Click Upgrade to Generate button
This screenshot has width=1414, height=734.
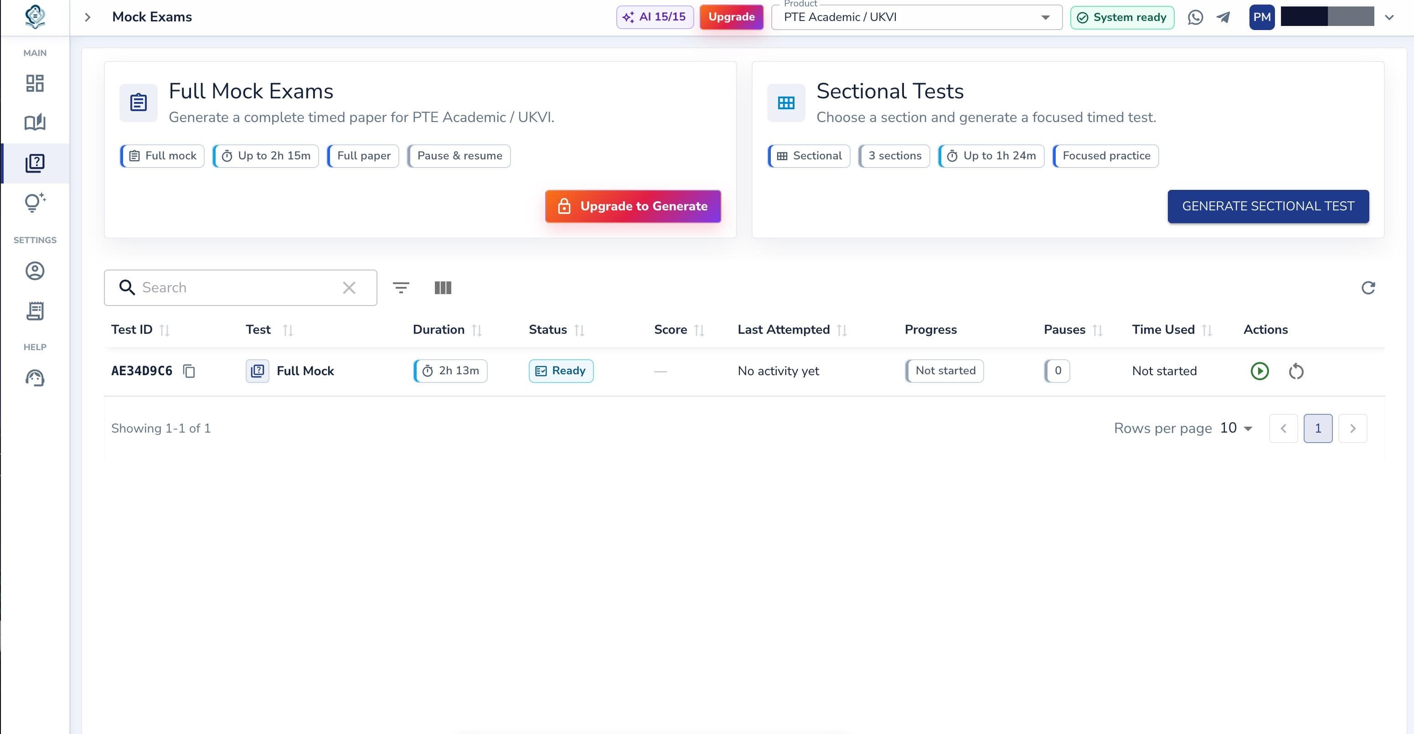633,206
